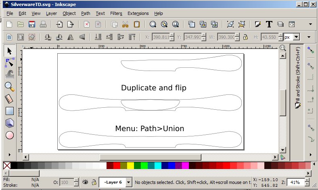The width and height of the screenshot is (318, 190).
Task: Toggle current layer lock in status bar
Action: tap(94, 182)
